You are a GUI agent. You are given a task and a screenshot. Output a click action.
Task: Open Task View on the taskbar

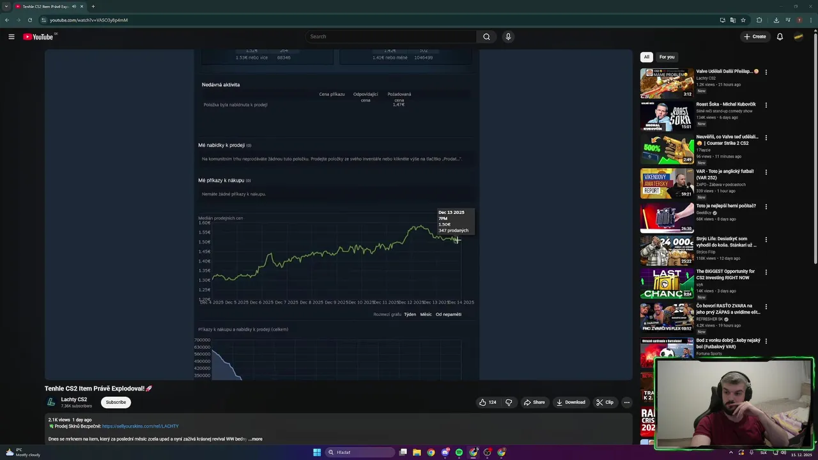coord(403,452)
